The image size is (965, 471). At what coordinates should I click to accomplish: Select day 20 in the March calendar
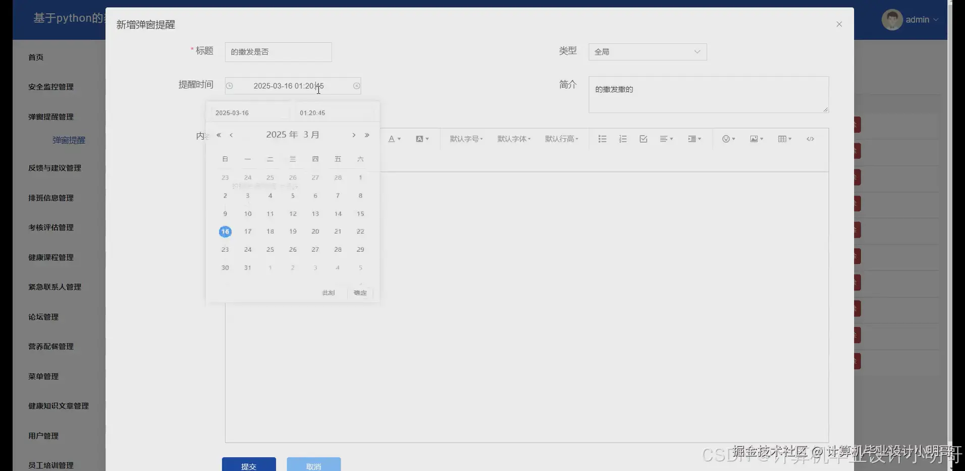tap(315, 231)
